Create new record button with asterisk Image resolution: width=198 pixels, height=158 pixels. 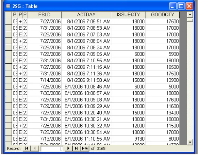point(85,148)
